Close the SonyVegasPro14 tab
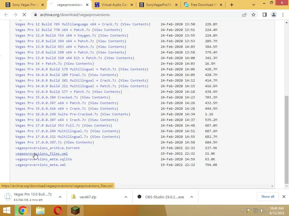The height and width of the screenshot is (216, 289). [x=176, y=5]
